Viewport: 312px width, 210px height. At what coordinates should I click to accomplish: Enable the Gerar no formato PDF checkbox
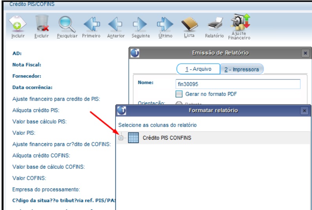click(179, 94)
